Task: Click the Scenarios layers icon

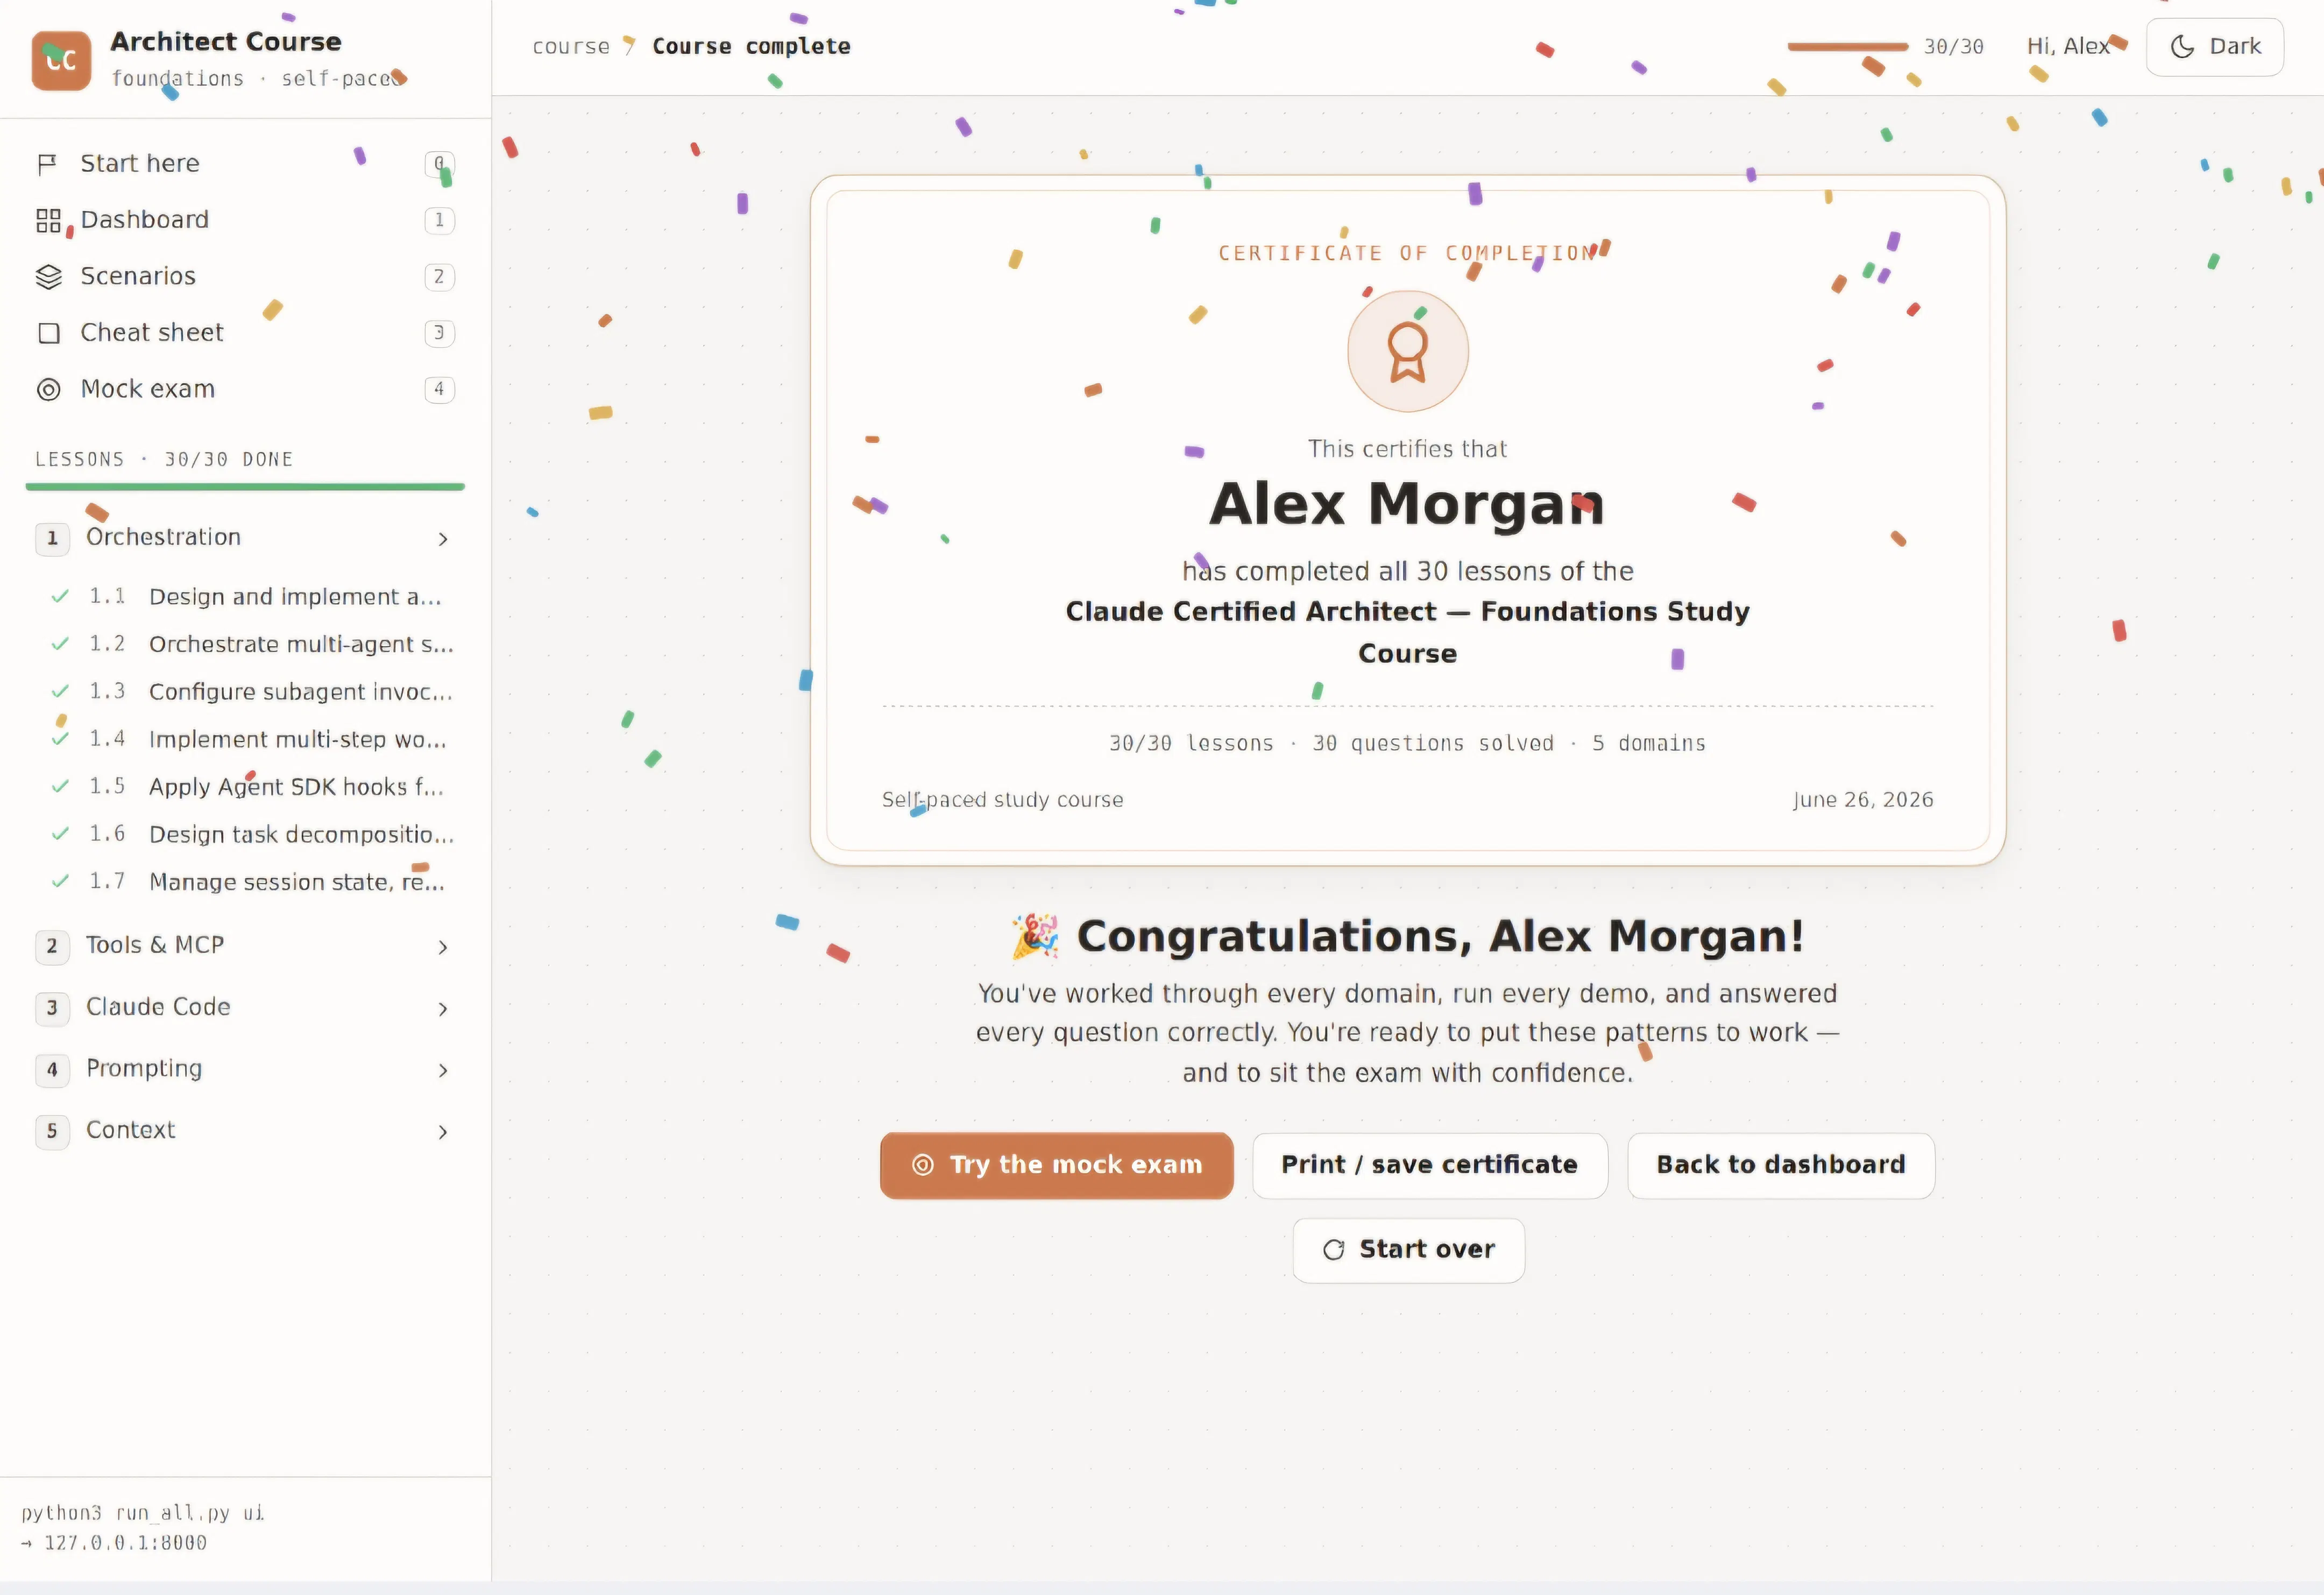Action: (48, 277)
